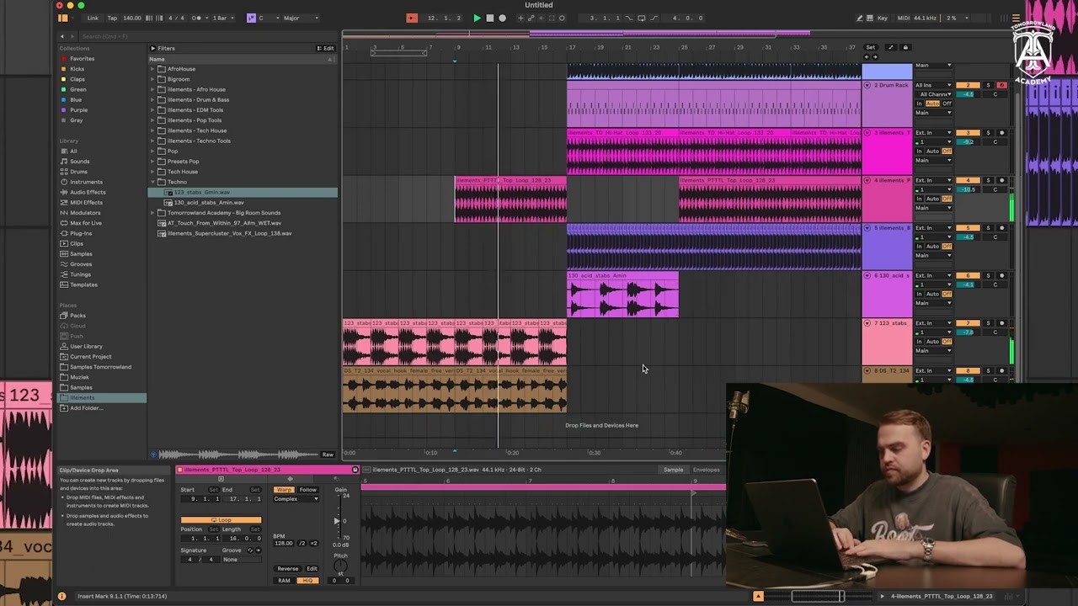Start playback with the Play button
Viewport: 1078px width, 606px height.
(477, 18)
